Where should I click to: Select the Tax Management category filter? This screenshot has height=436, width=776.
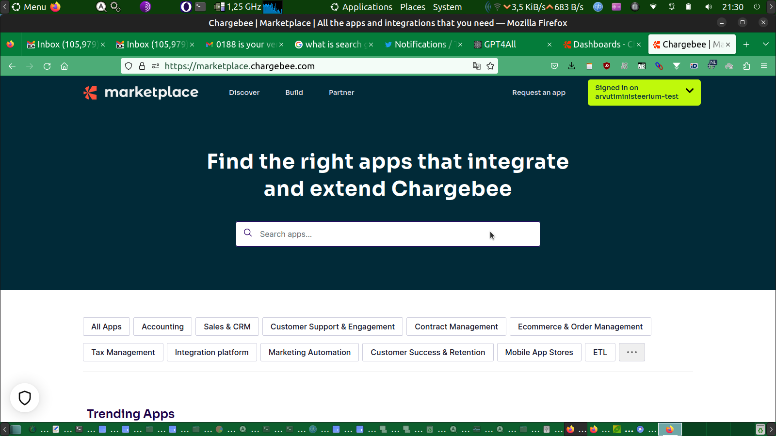pyautogui.click(x=123, y=352)
